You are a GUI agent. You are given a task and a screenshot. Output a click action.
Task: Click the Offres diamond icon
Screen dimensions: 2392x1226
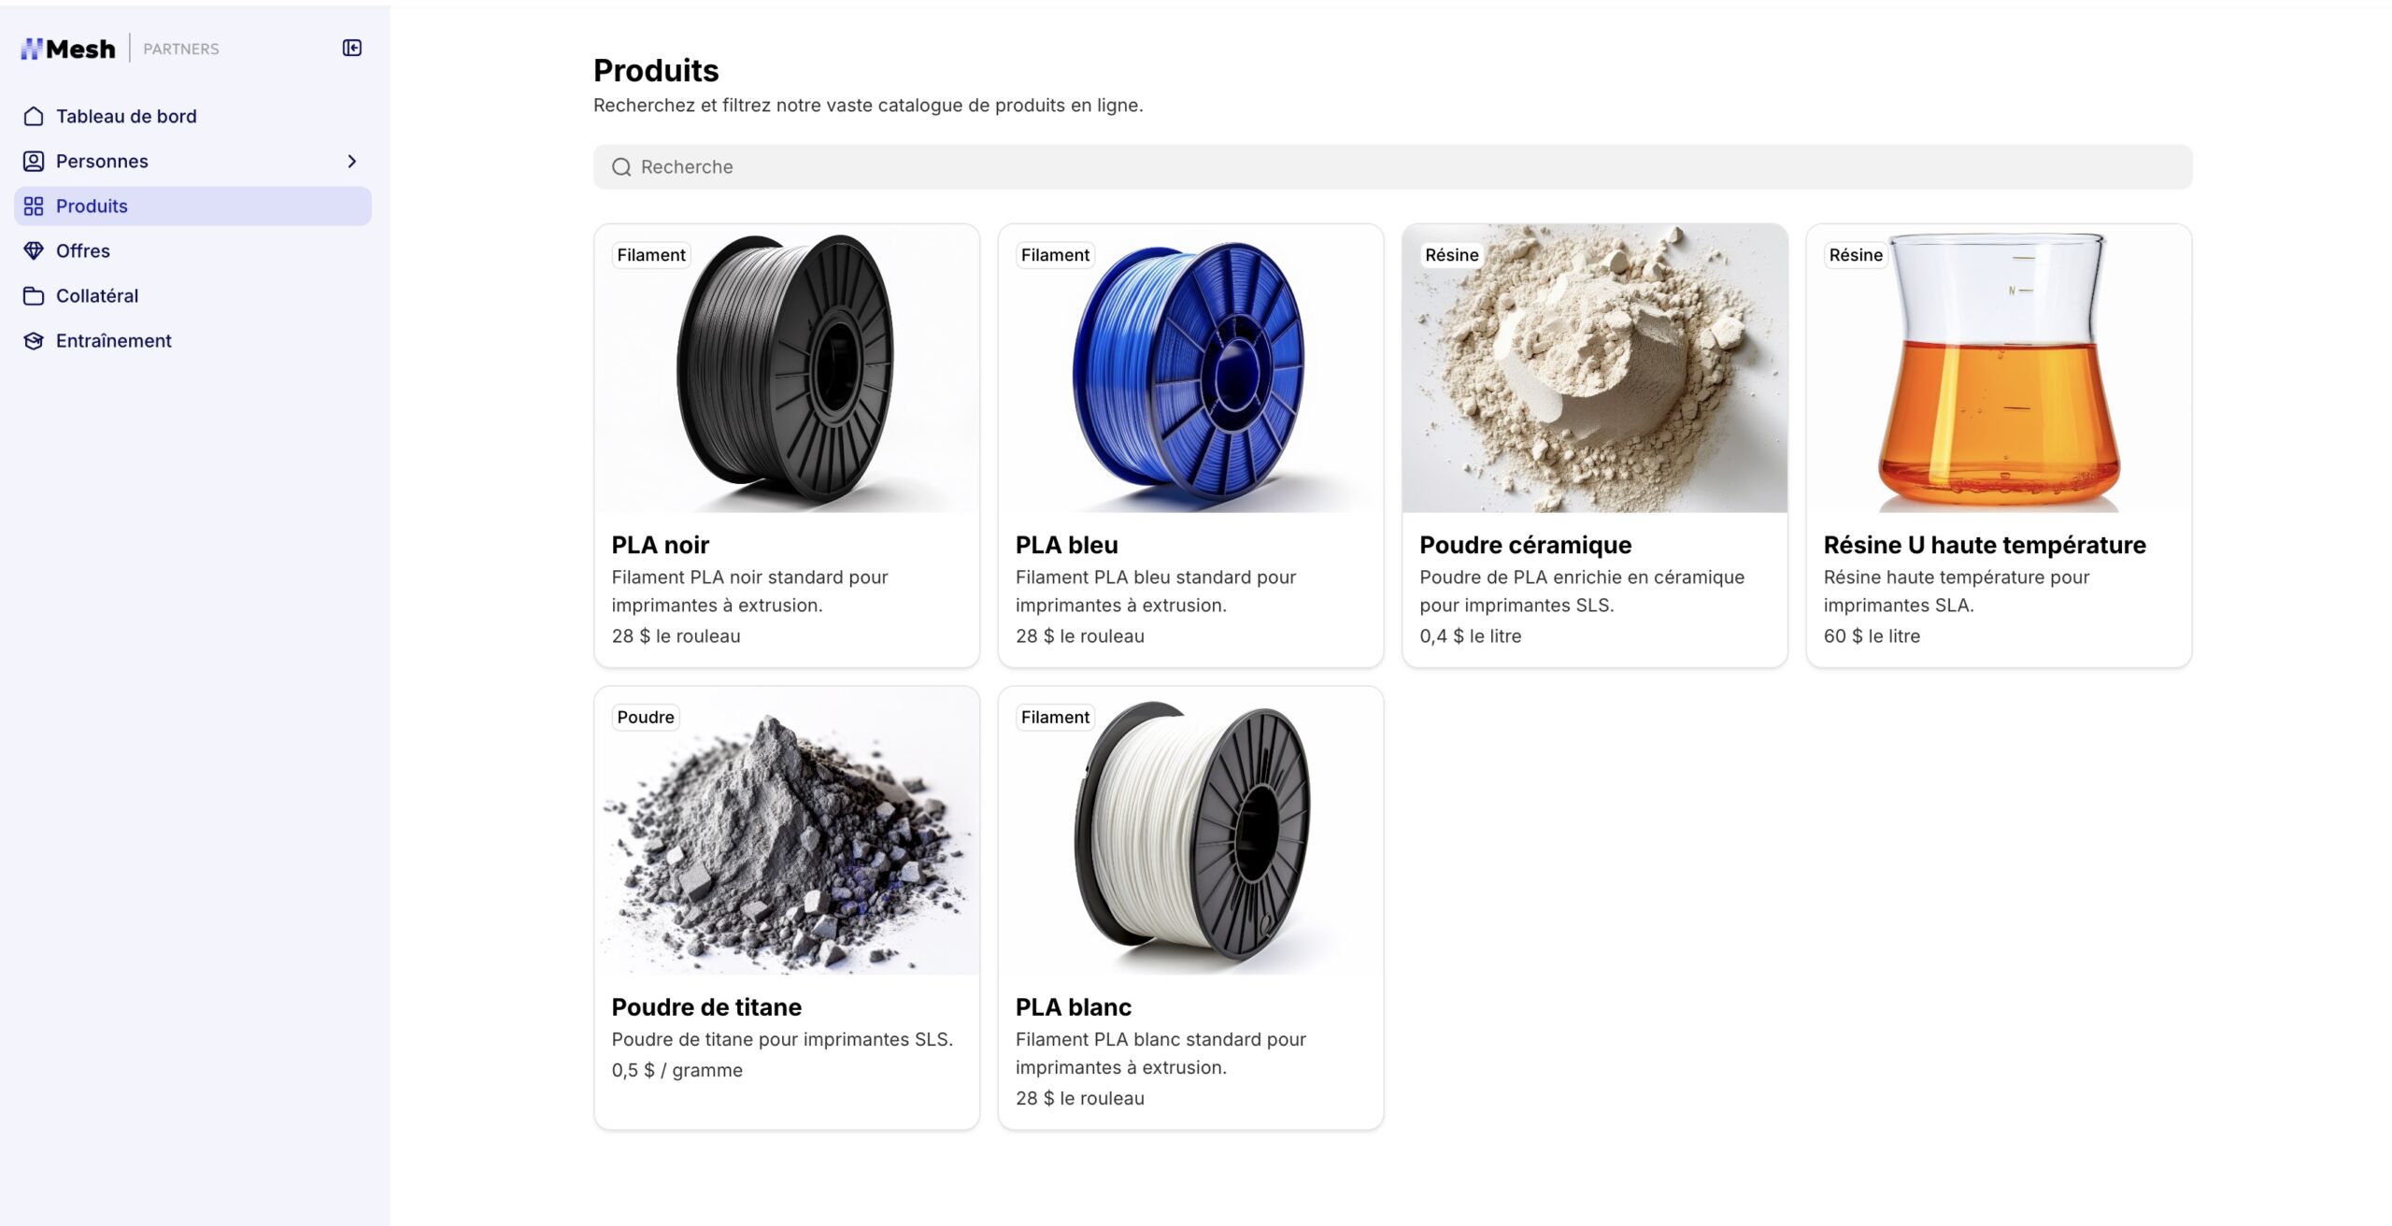tap(34, 250)
